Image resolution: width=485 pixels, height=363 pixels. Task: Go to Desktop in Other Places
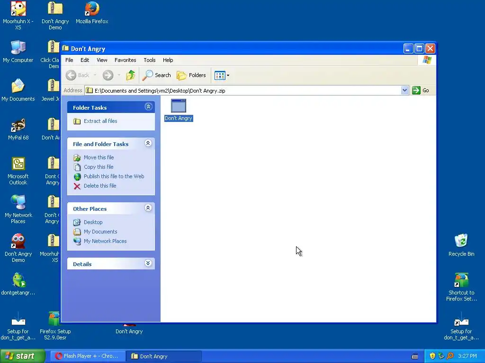coord(93,222)
